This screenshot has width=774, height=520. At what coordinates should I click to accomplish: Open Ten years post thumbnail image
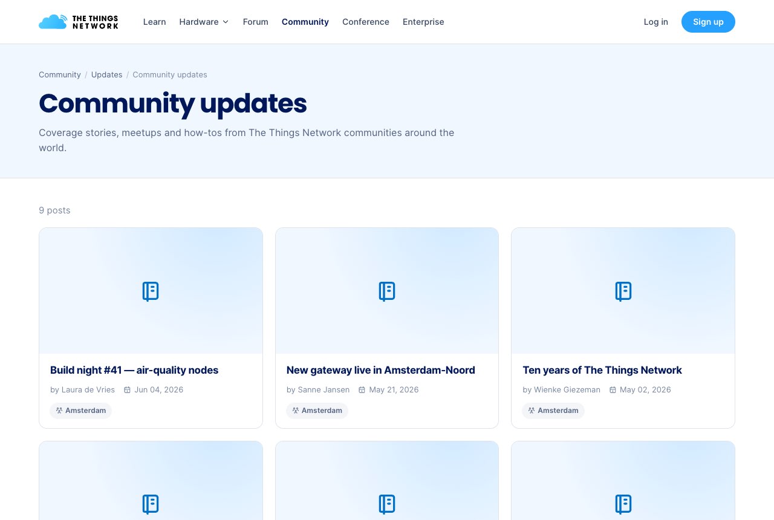click(x=623, y=291)
